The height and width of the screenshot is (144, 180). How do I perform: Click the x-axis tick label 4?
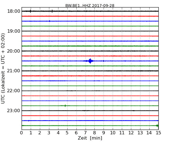[x=58, y=133]
